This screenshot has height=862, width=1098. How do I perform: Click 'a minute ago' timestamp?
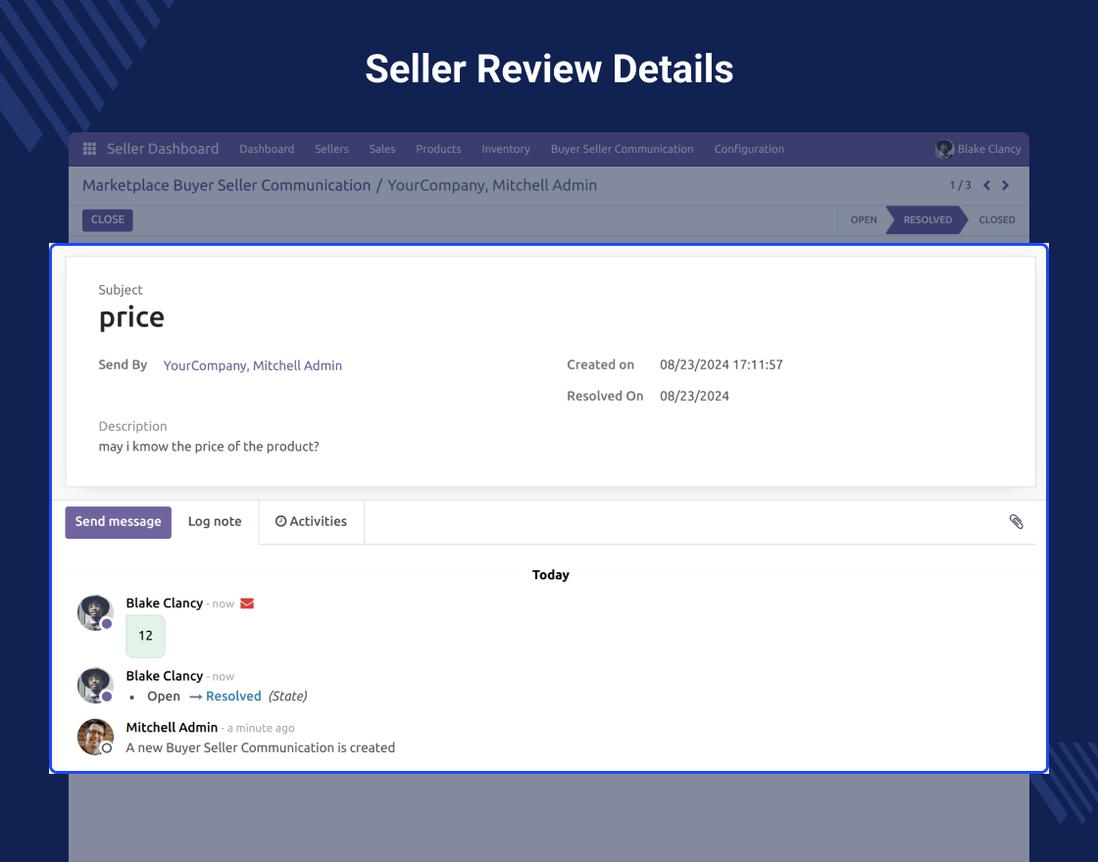[x=261, y=729]
